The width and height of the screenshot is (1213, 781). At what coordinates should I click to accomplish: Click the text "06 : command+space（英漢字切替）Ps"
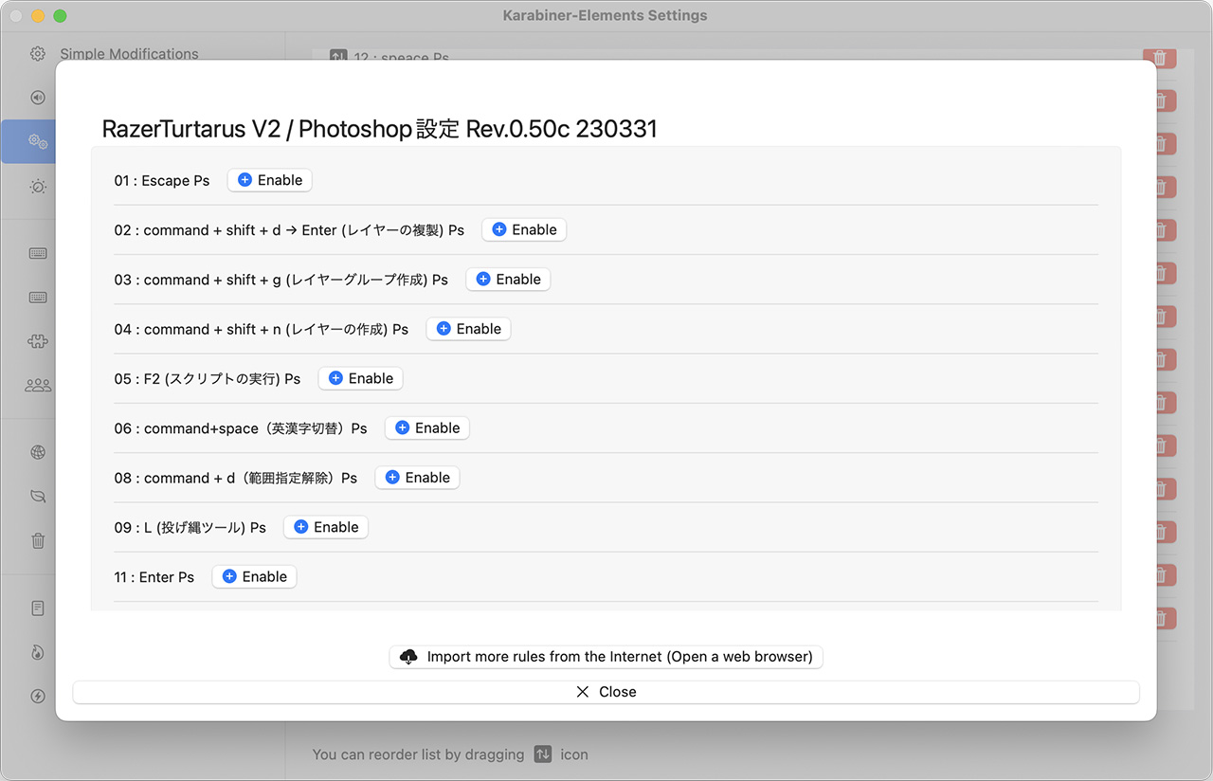click(241, 428)
